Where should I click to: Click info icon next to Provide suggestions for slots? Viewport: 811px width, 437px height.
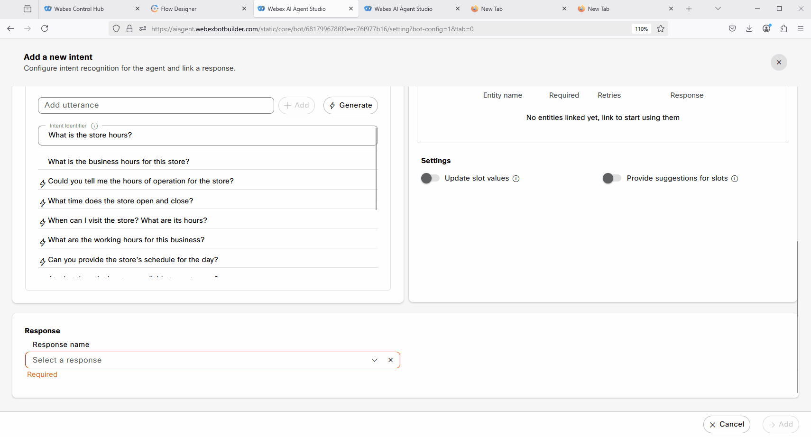[x=735, y=179]
